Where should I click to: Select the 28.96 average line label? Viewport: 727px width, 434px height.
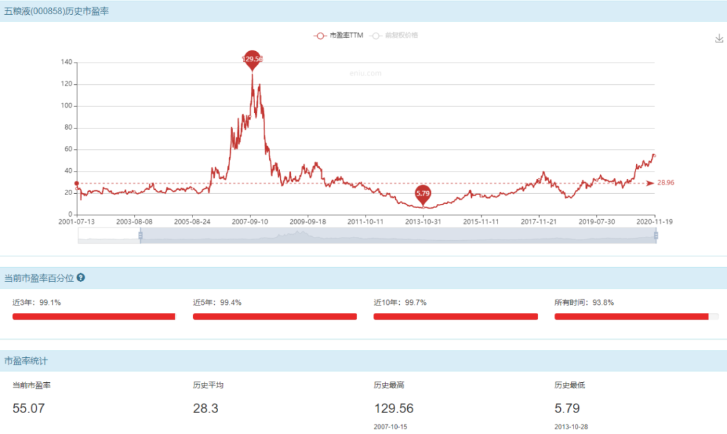click(666, 183)
